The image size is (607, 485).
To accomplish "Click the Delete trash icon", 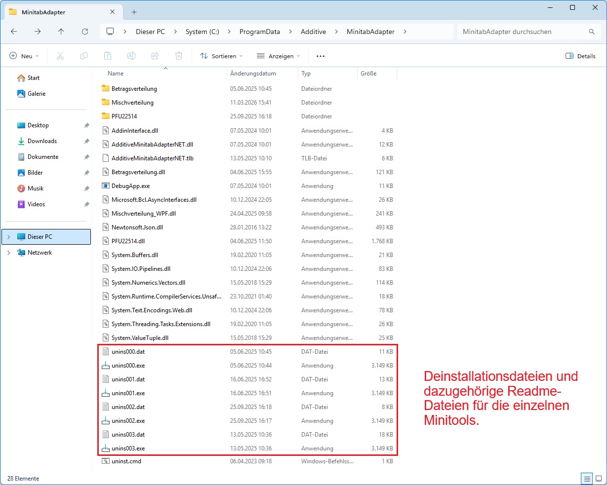I will point(179,56).
